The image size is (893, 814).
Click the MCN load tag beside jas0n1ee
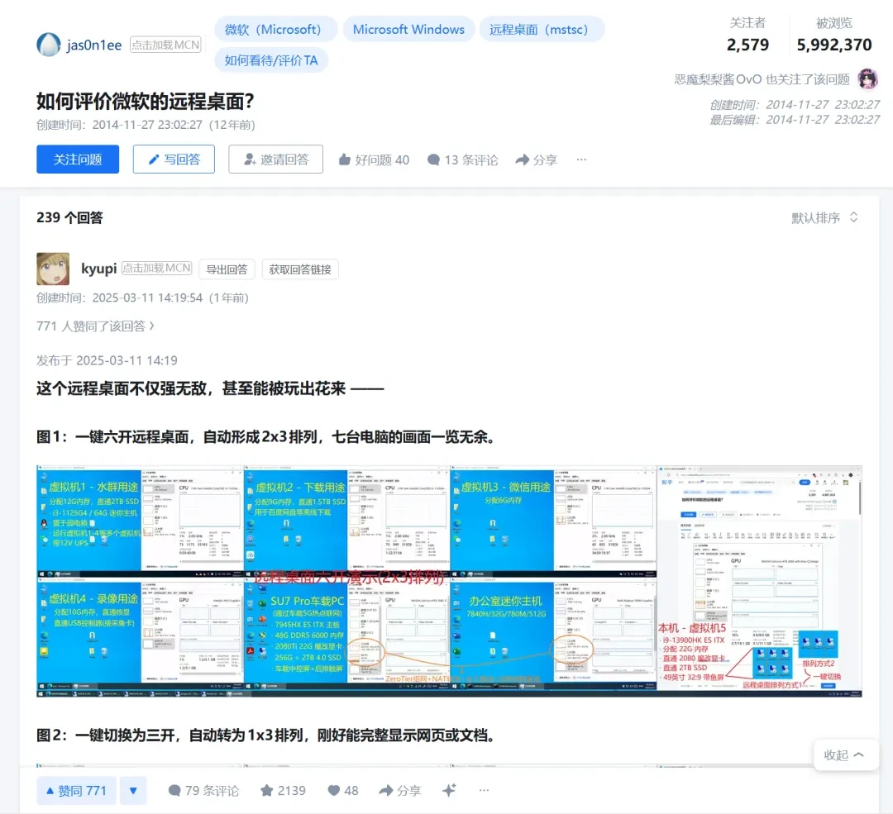(x=165, y=45)
